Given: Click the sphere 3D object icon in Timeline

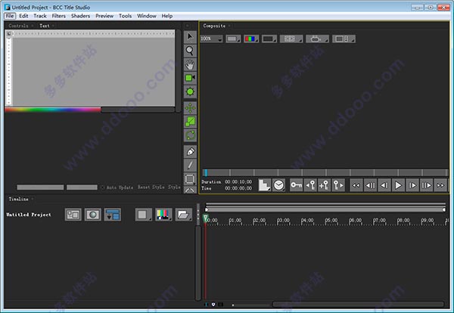Looking at the screenshot, I should pyautogui.click(x=92, y=215).
